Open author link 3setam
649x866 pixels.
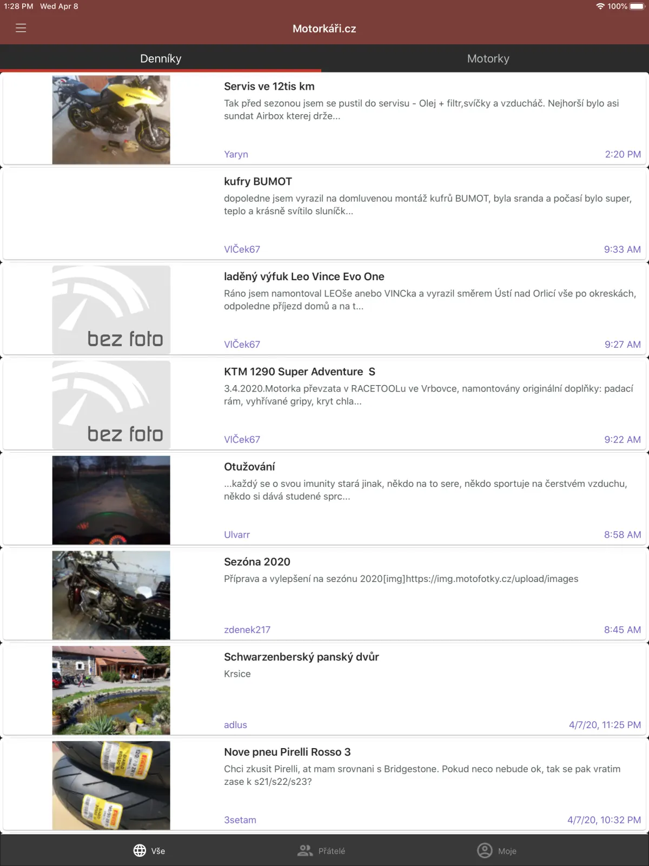(240, 820)
